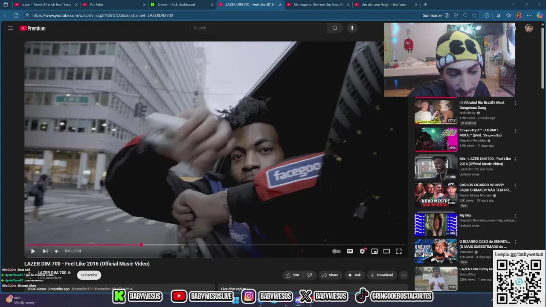Toggle closed captions on the video

pyautogui.click(x=350, y=251)
